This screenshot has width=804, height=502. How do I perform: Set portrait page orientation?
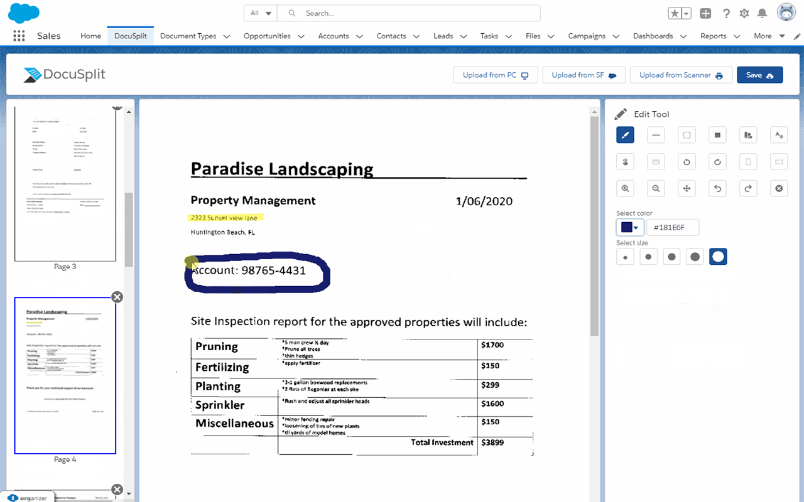pos(748,162)
